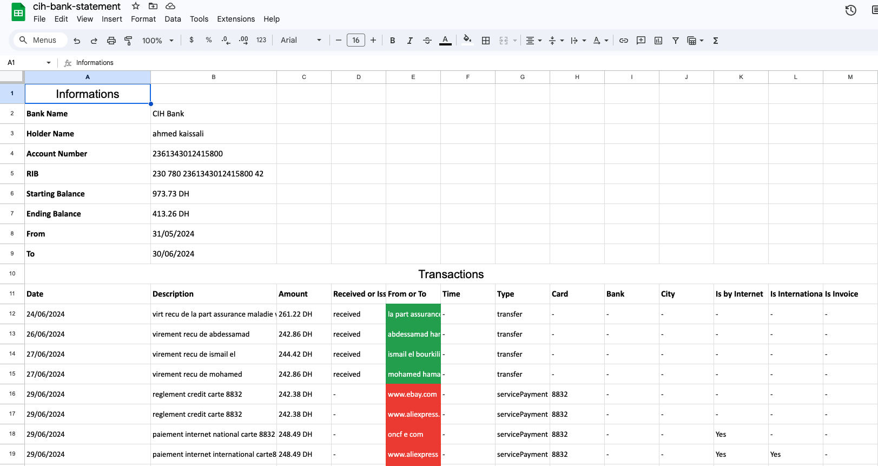Move document with folder icon

pos(153,6)
